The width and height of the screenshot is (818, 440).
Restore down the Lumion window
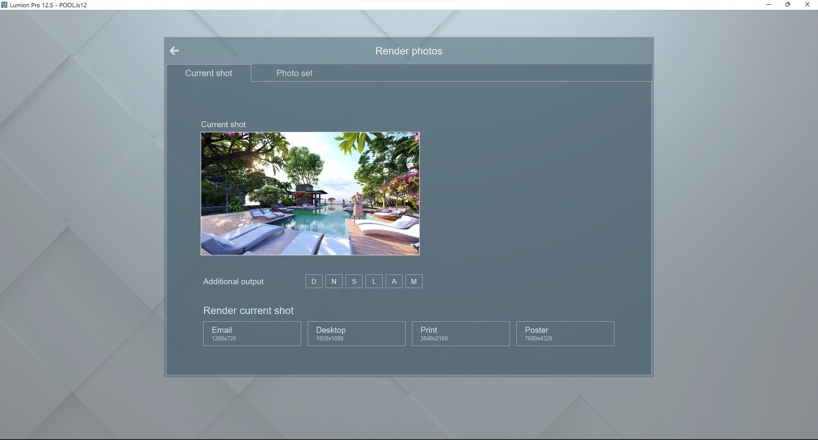(x=788, y=5)
